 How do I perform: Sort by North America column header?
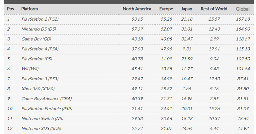pyautogui.click(x=137, y=9)
